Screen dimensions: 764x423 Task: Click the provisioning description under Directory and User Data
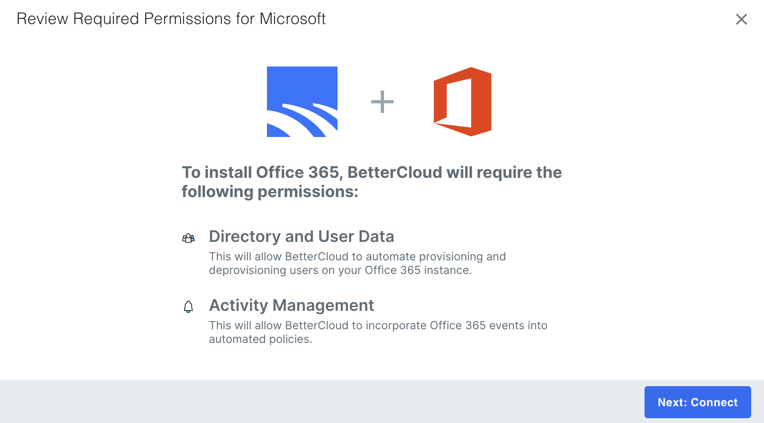point(357,263)
